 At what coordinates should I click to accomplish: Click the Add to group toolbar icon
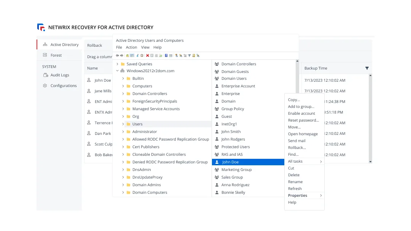(x=198, y=55)
